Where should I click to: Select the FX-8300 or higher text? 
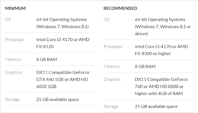coord(153,54)
